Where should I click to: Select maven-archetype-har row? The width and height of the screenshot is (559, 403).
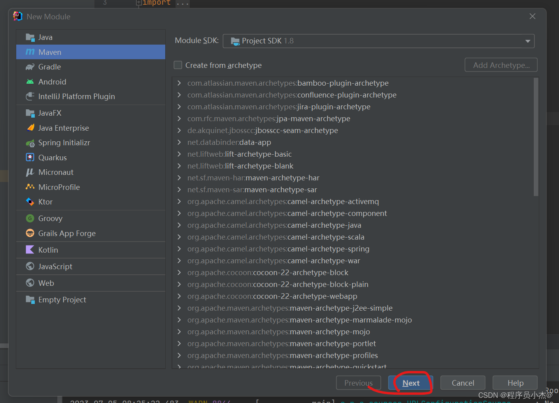(353, 178)
